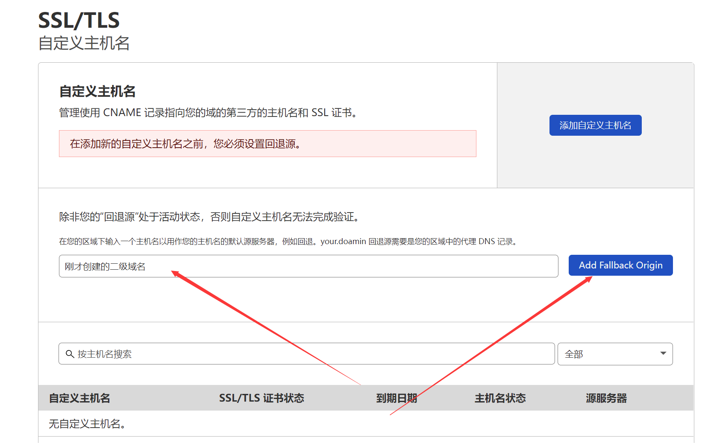Screen dimensions: 708x443
Task: Click the search magnifier icon in hostname search
Action: tap(71, 354)
